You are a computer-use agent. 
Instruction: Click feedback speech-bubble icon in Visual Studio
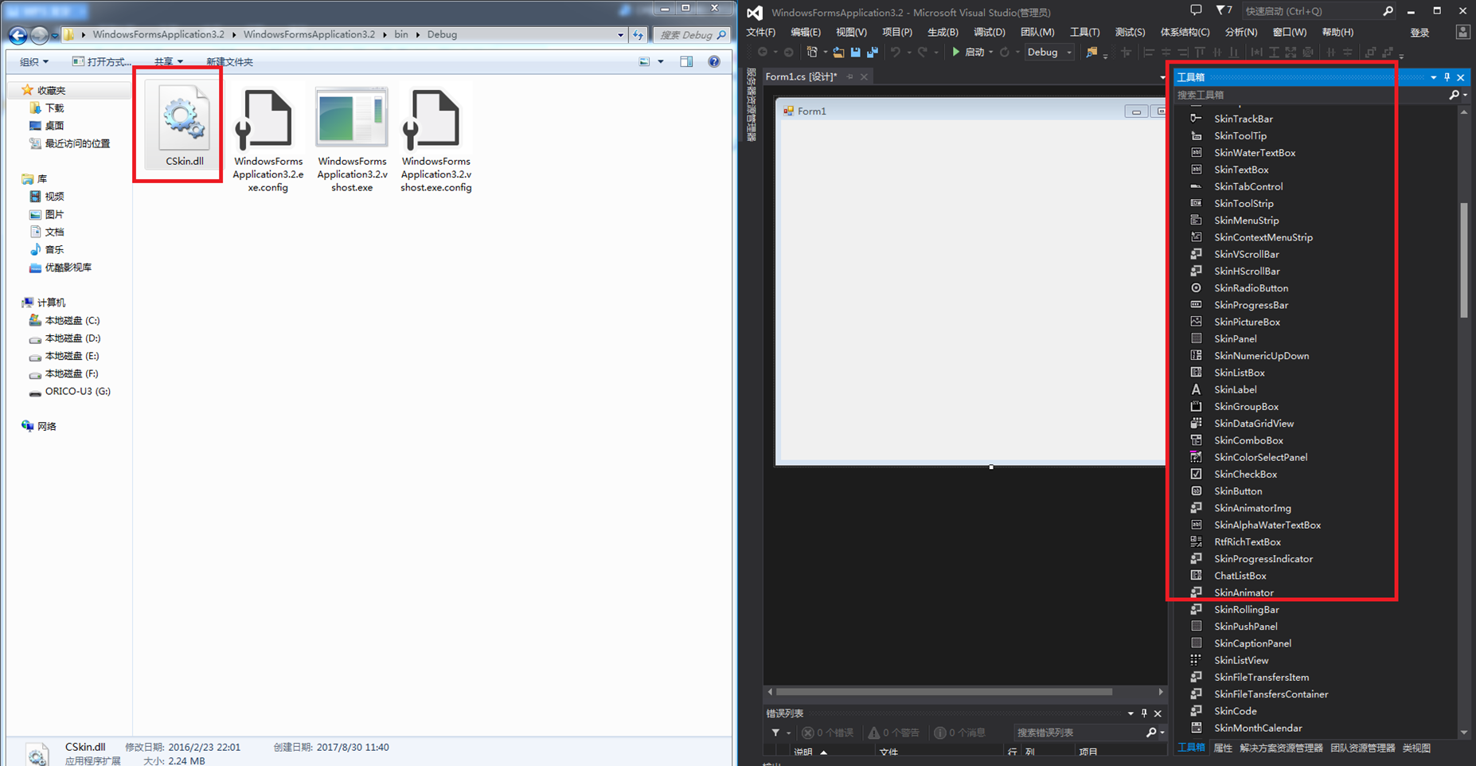click(1196, 10)
